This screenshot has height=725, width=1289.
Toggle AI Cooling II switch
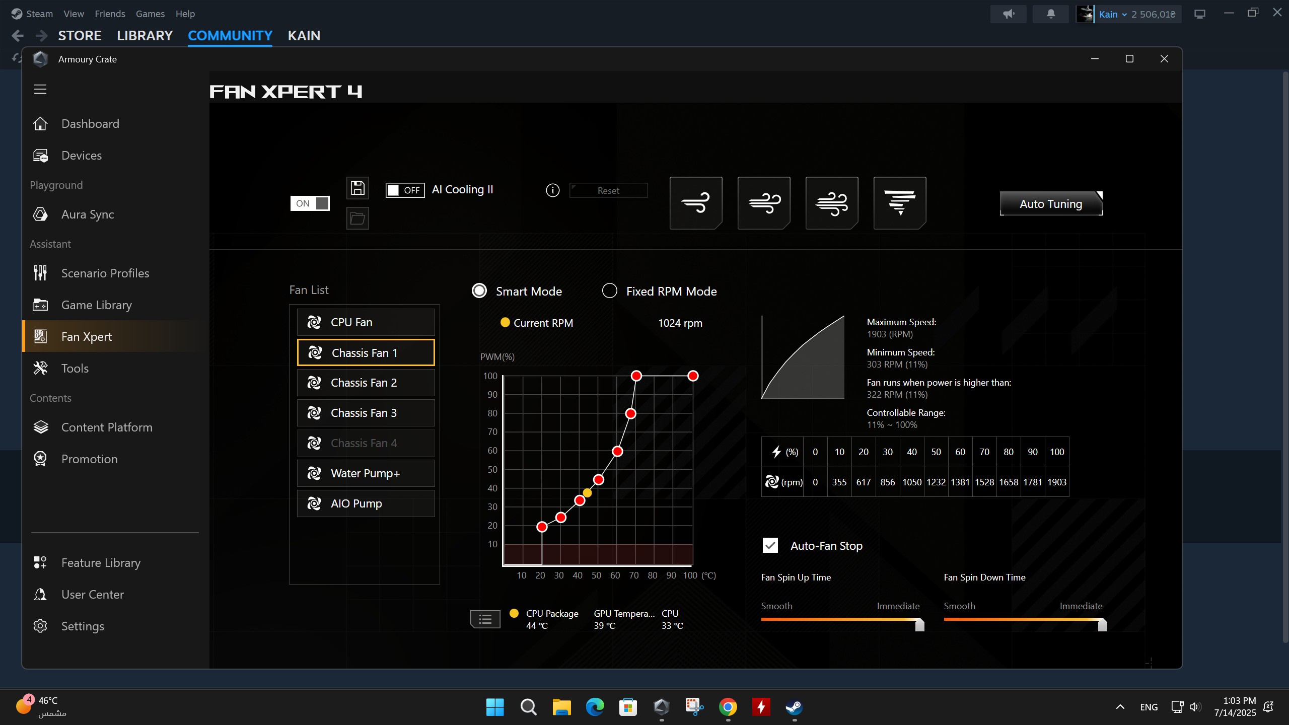click(405, 190)
